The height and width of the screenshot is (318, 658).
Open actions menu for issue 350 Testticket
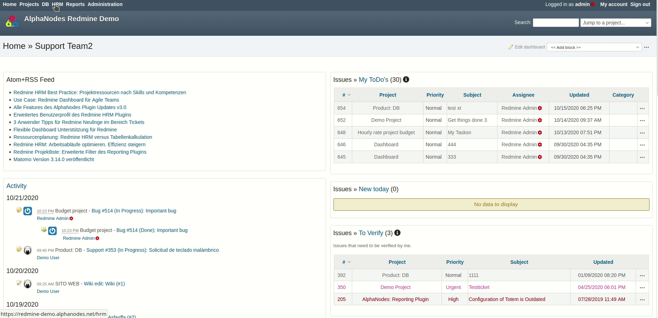pyautogui.click(x=642, y=288)
